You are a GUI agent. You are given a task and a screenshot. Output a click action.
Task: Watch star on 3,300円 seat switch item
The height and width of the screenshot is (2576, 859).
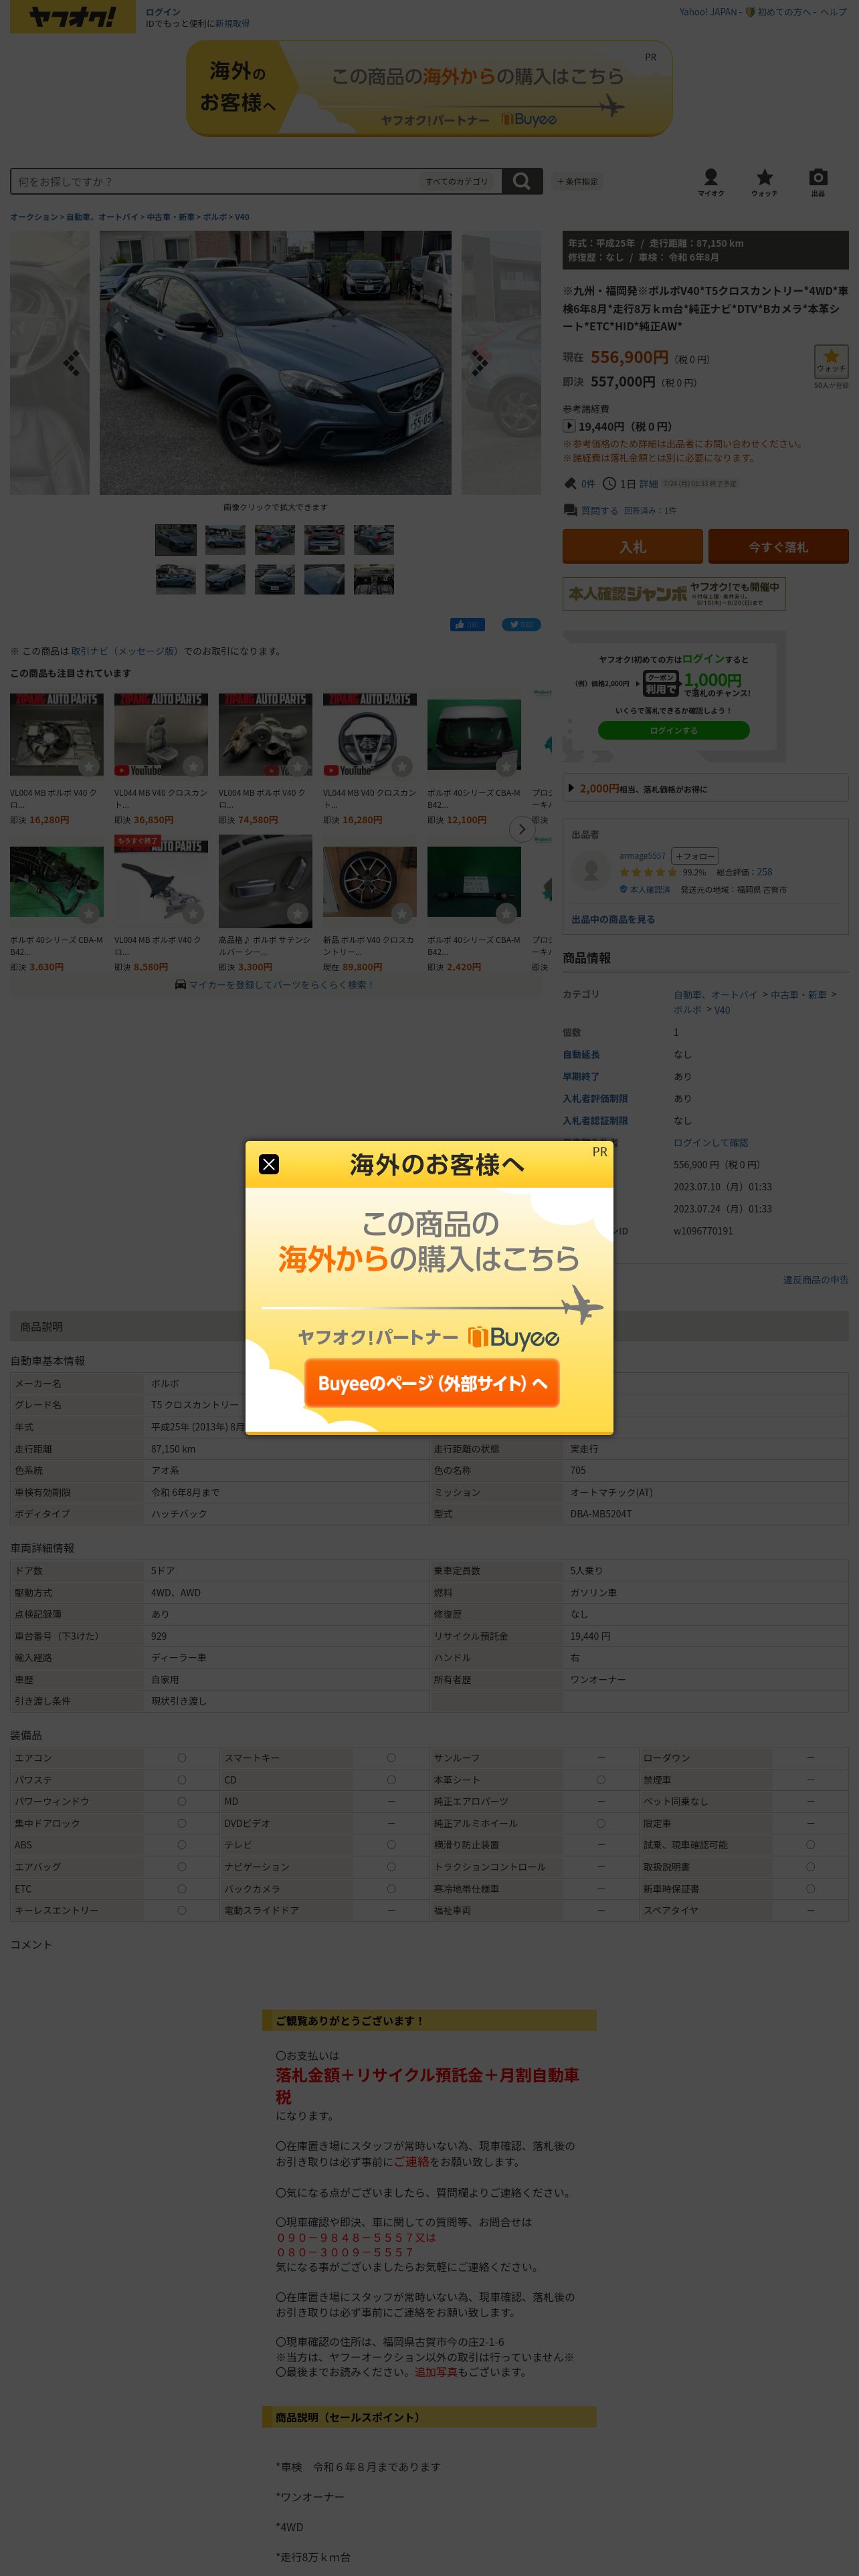click(297, 913)
